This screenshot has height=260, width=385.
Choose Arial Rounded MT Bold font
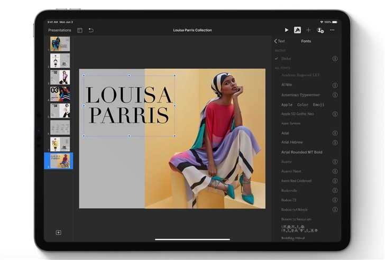pos(301,152)
